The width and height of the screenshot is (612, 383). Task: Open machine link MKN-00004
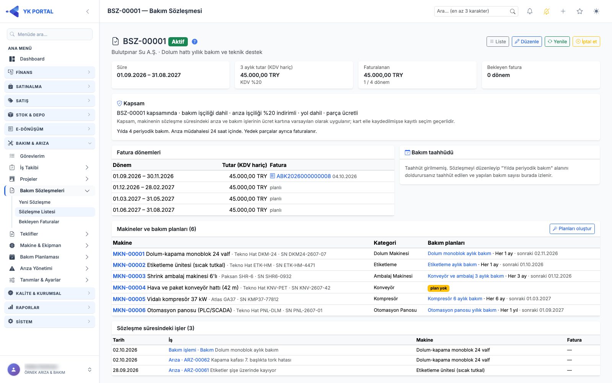129,288
